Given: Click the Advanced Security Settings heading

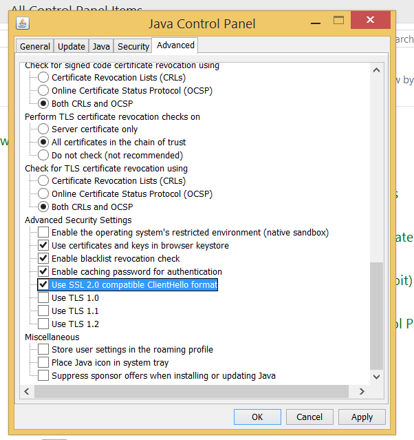Looking at the screenshot, I should 78,220.
